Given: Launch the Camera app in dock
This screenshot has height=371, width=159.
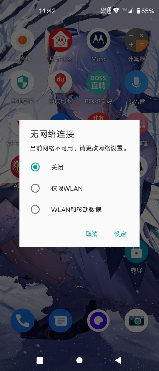Looking at the screenshot, I should tap(136, 321).
